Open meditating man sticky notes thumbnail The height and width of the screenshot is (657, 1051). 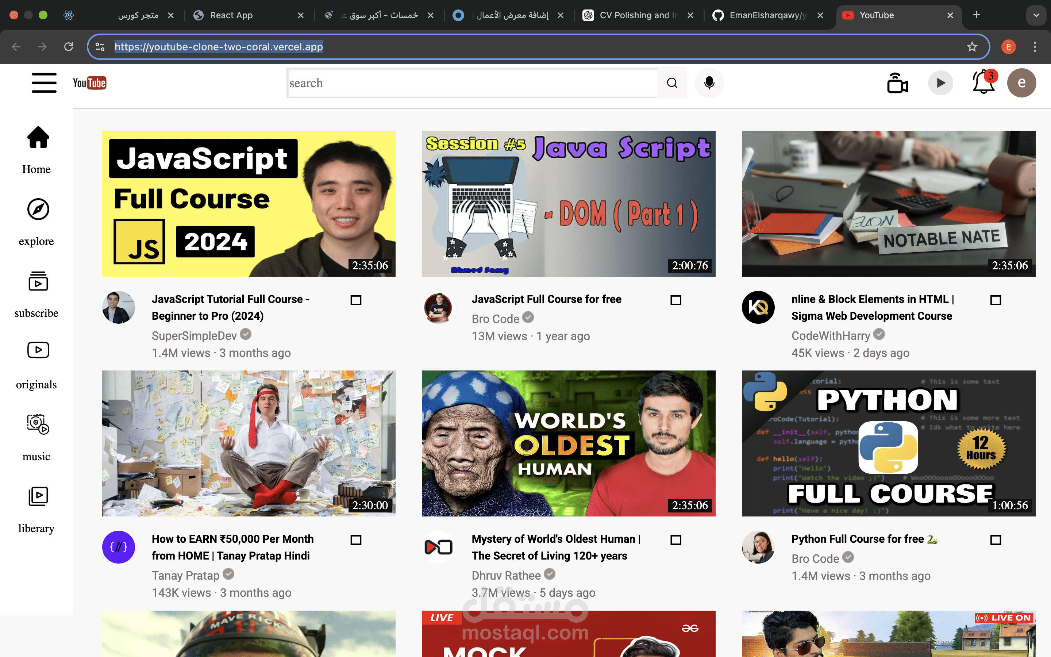click(x=249, y=443)
